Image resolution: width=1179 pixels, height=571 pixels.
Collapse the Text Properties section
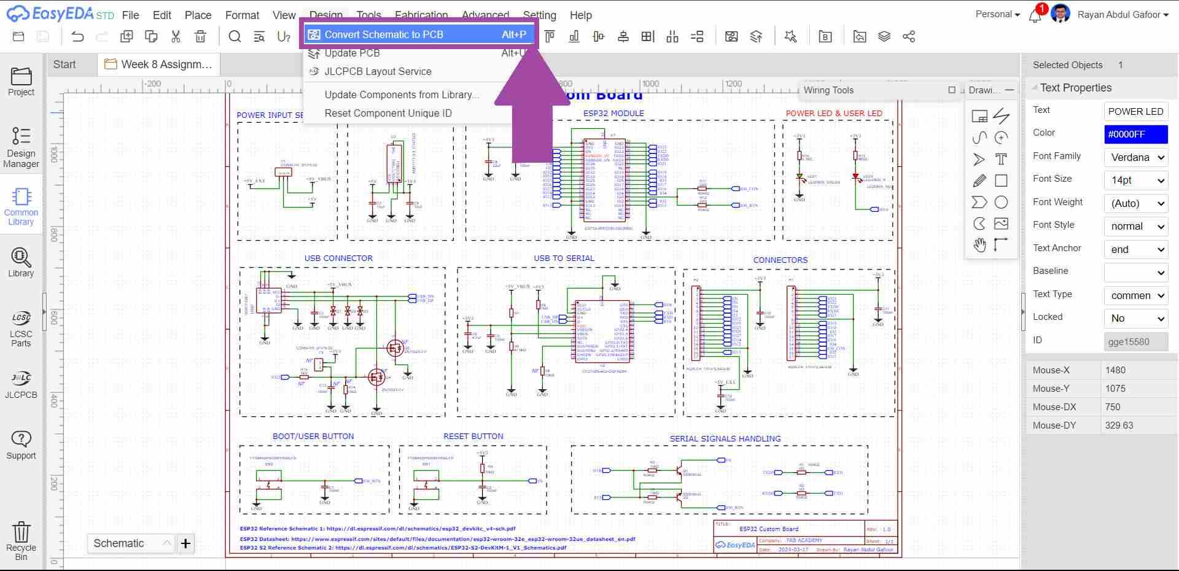click(x=1035, y=88)
